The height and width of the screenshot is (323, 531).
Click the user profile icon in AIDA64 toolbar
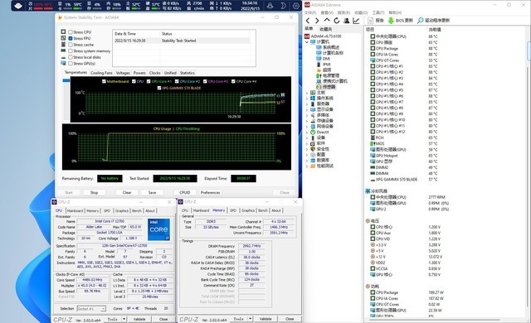click(347, 21)
